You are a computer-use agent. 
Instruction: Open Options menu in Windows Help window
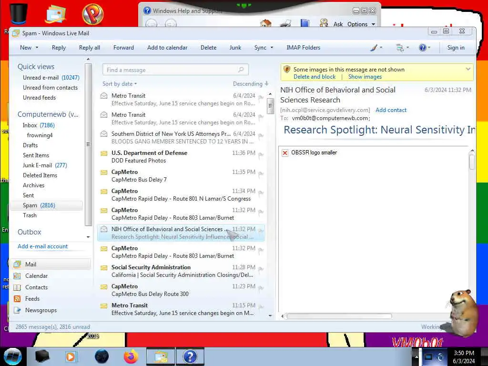361,24
